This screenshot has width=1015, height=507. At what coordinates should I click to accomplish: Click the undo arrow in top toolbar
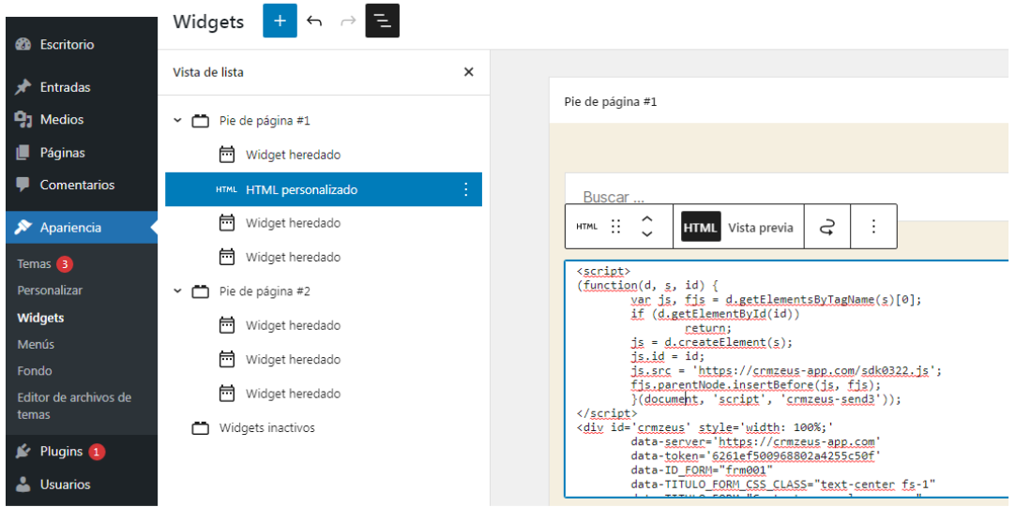[314, 21]
